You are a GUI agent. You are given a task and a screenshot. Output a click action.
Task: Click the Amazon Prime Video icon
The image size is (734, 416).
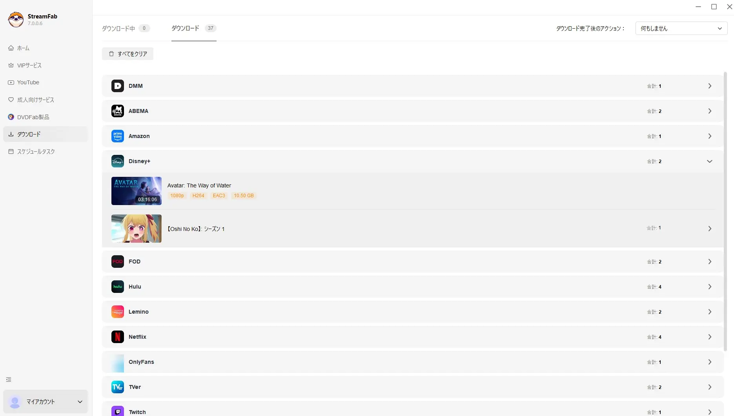coord(118,136)
